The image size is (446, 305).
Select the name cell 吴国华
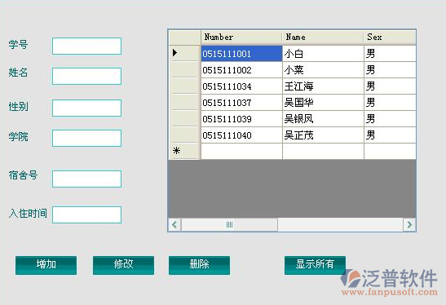(x=323, y=103)
